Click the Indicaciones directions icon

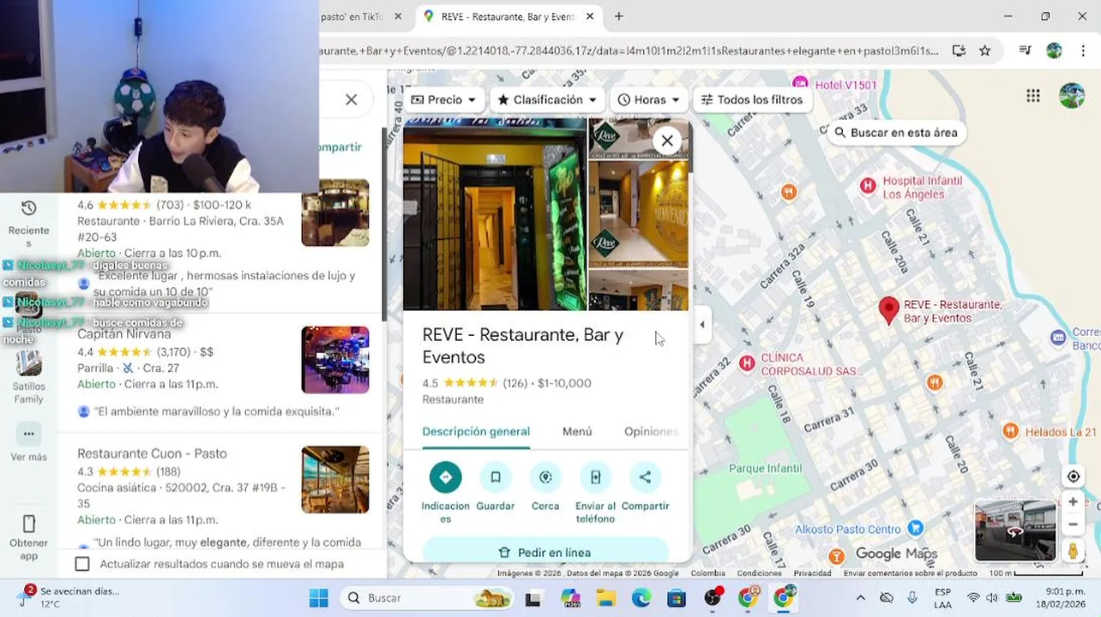tap(445, 477)
